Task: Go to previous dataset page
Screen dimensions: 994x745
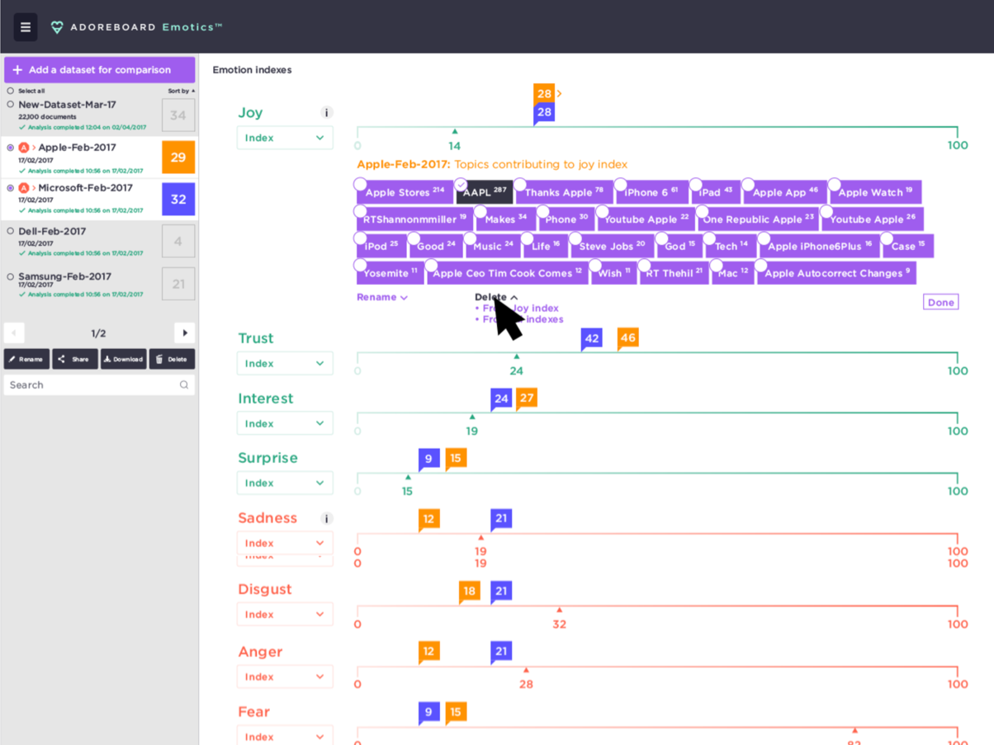Action: (x=14, y=332)
